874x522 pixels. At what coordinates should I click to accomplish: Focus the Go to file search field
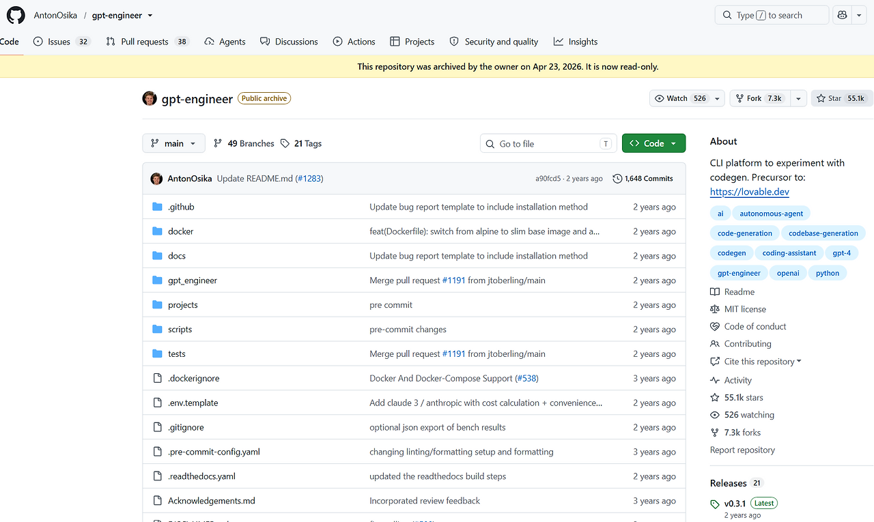pos(548,143)
